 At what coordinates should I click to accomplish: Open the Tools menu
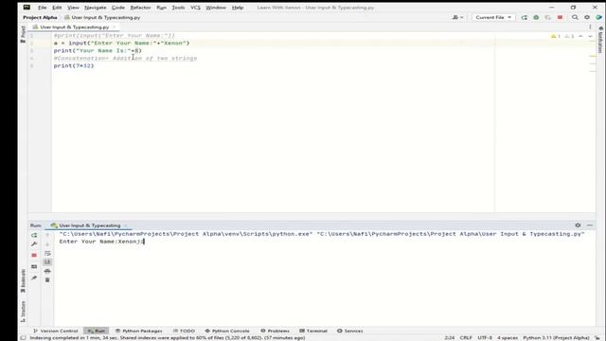pos(178,8)
